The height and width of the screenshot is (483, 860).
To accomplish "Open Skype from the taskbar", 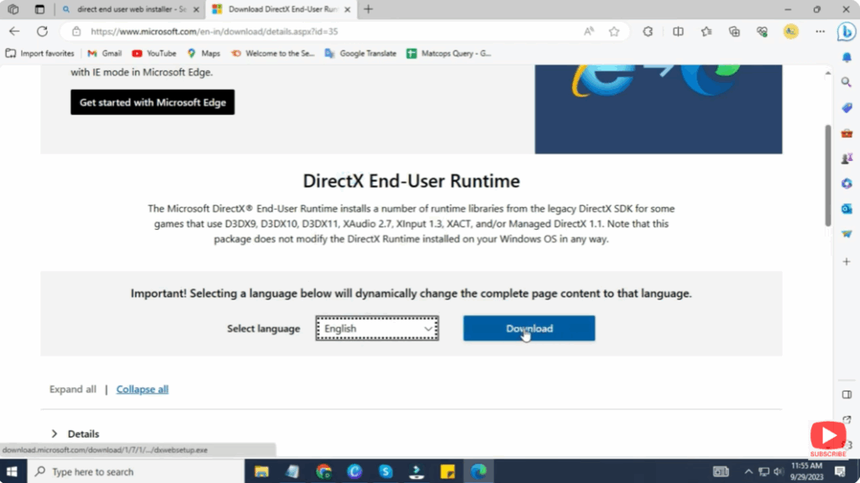I will (x=385, y=472).
